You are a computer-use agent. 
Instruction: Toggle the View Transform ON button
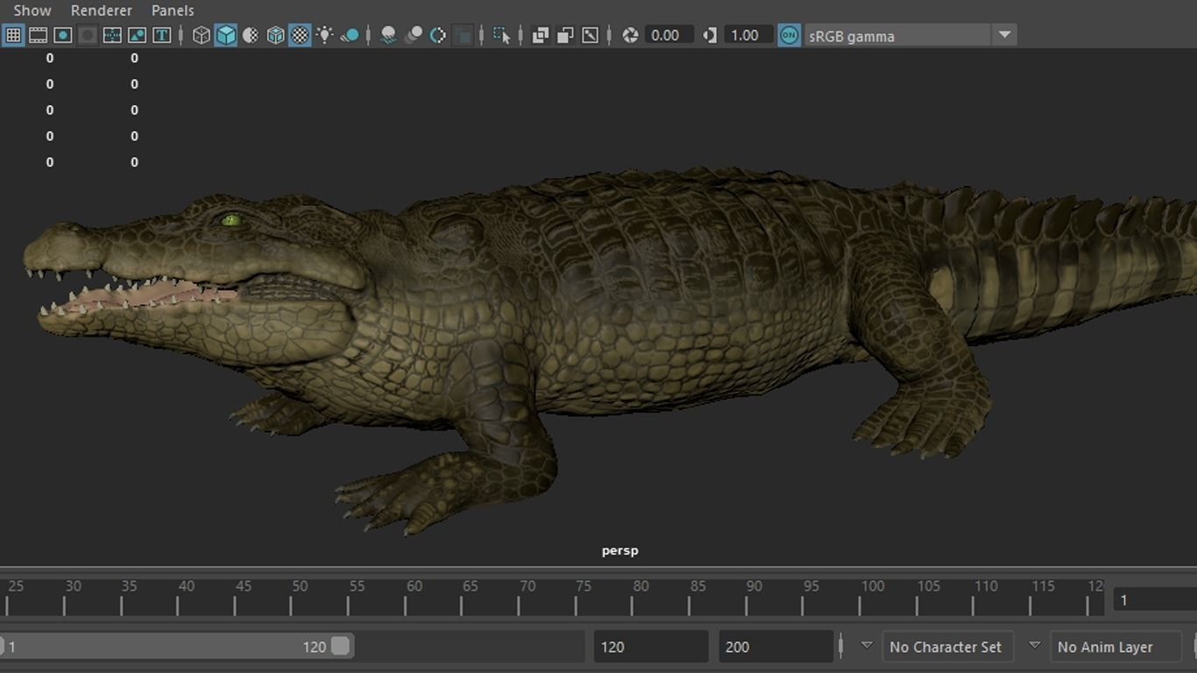pyautogui.click(x=790, y=35)
